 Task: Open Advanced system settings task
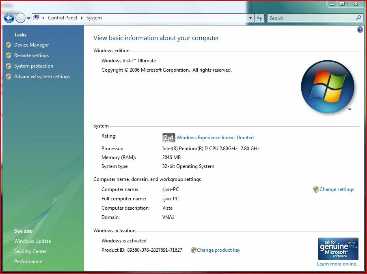pos(42,76)
